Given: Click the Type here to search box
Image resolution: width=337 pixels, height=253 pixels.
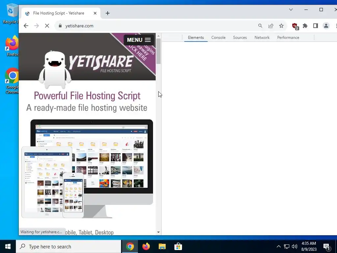Looking at the screenshot, I should pos(69,246).
